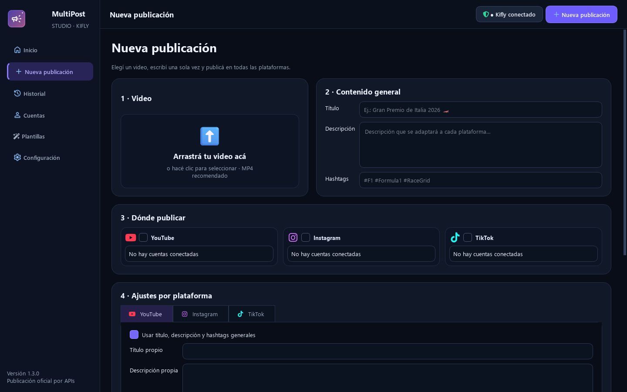Click the Arrastrá tu video acá drop zone

coord(210,151)
